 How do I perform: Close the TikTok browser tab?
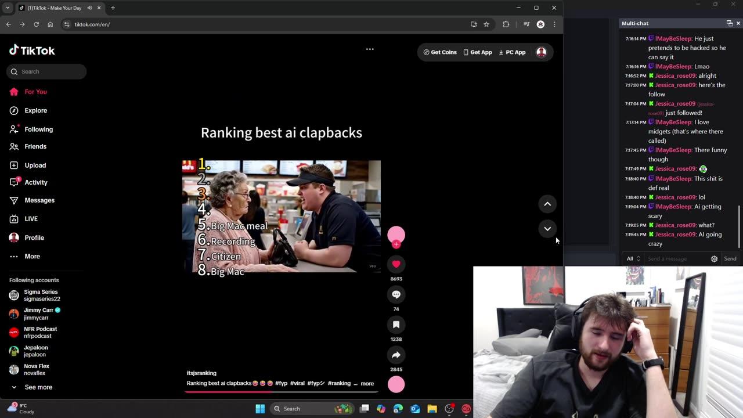point(99,8)
